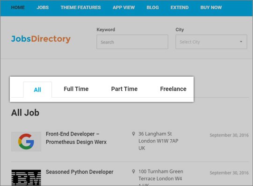The height and width of the screenshot is (186, 253).
Task: Open the Select City dropdown
Action: coord(211,42)
